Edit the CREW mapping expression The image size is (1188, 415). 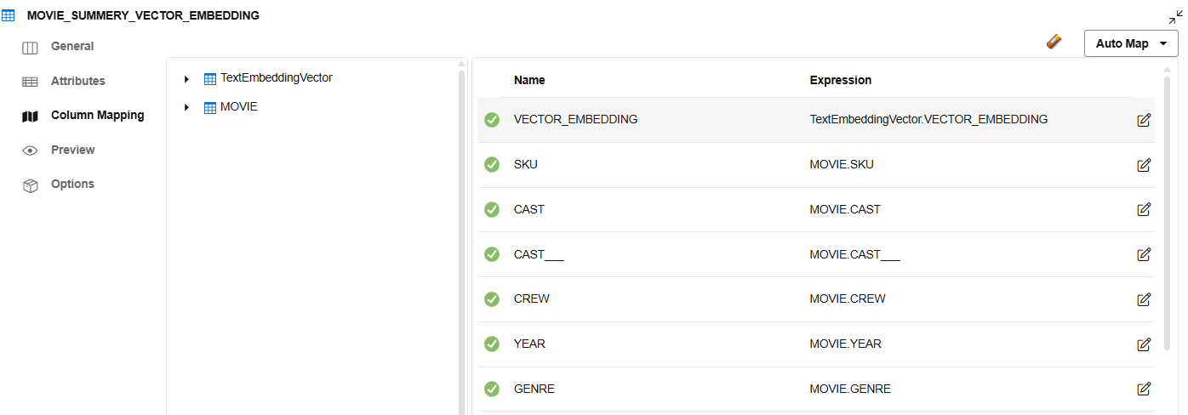1144,299
